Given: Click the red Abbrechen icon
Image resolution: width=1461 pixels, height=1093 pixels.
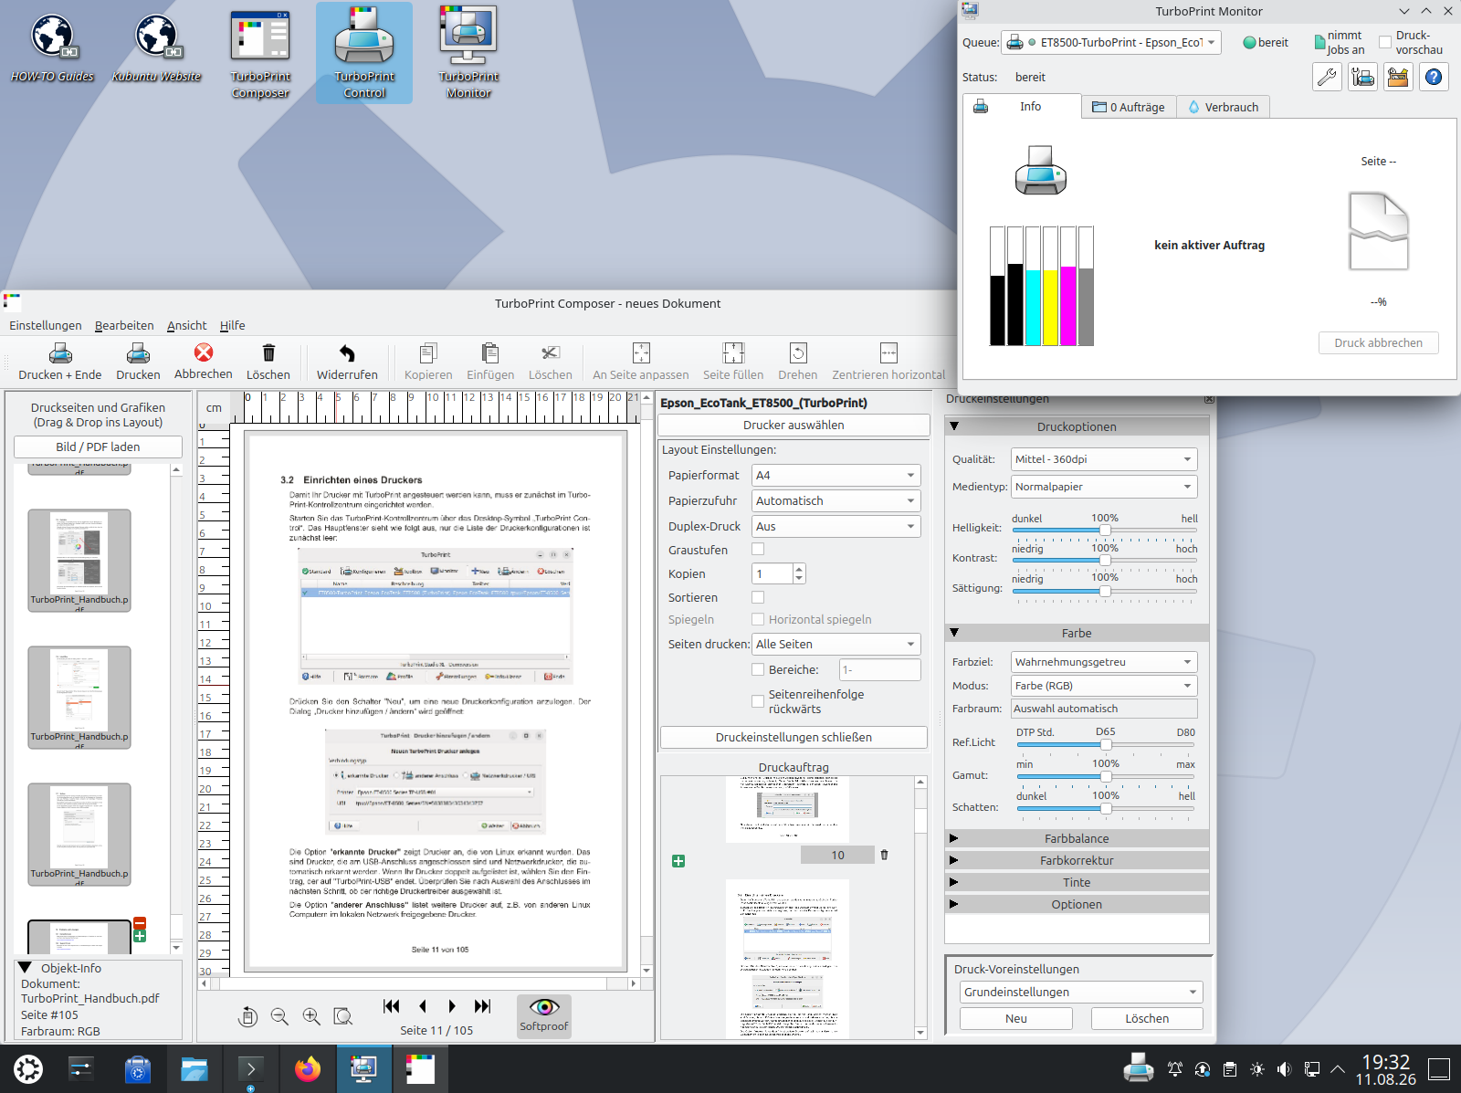Looking at the screenshot, I should [204, 352].
